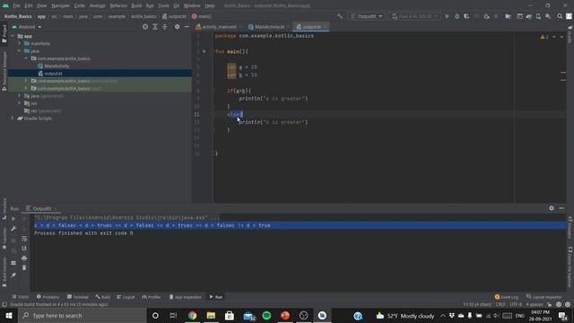This screenshot has width=574, height=323.
Task: Open the Terminal tool window
Action: tap(78, 297)
